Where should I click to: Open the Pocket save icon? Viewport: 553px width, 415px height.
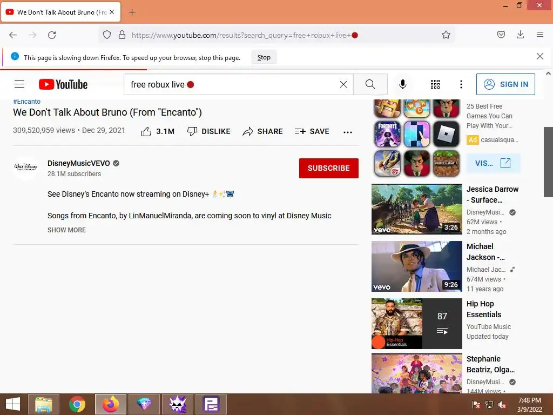501,35
